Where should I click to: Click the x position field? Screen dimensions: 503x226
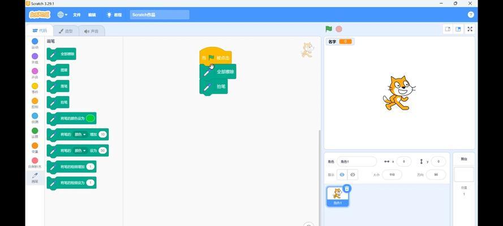tap(404, 162)
